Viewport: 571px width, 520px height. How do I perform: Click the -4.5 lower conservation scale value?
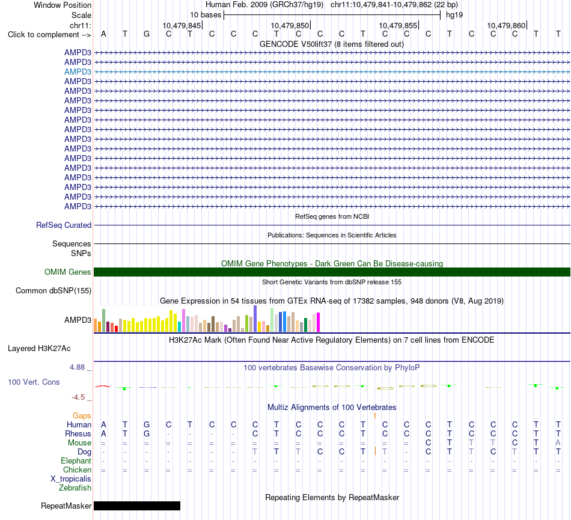click(78, 397)
